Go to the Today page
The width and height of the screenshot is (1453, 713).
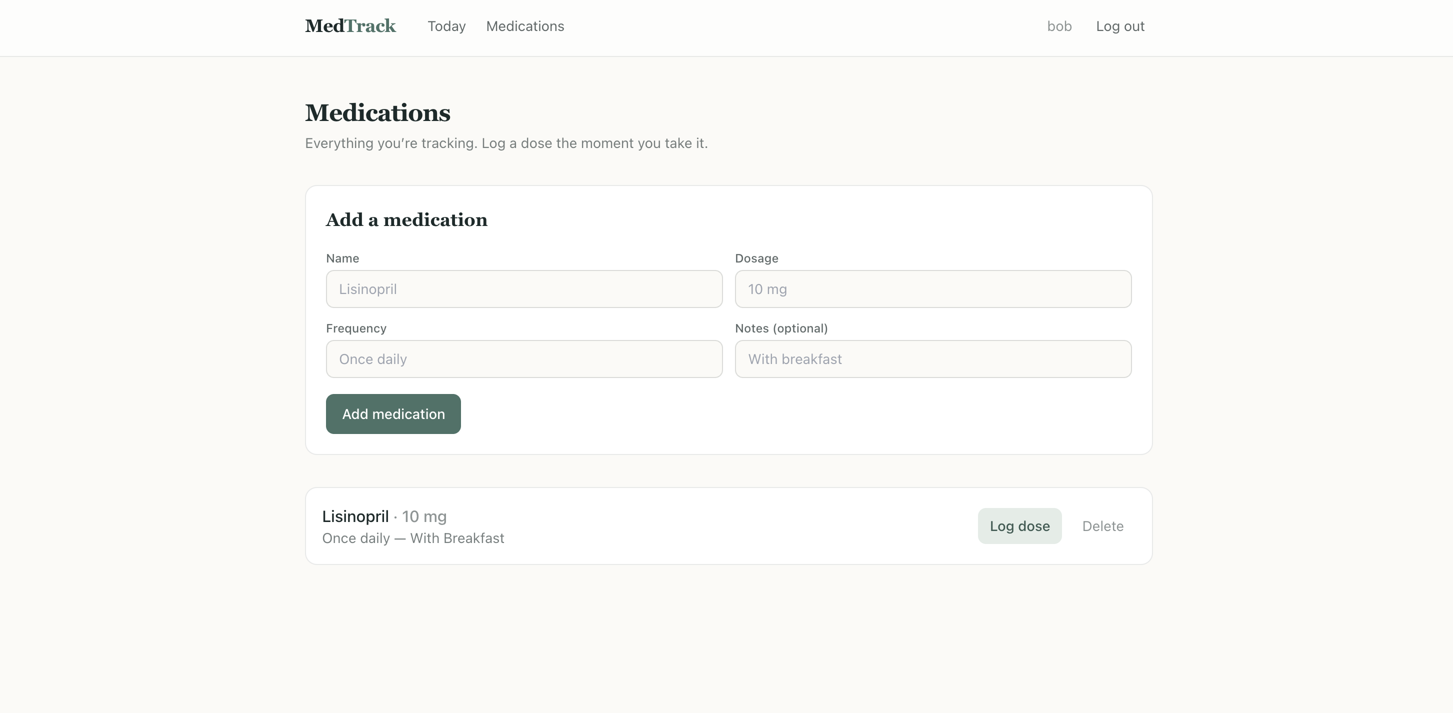446,26
